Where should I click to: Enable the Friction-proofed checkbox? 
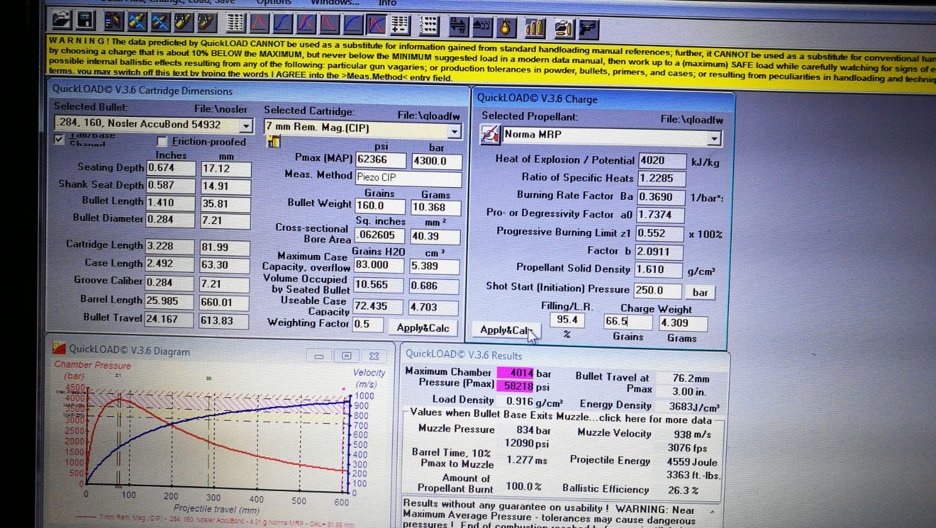162,142
